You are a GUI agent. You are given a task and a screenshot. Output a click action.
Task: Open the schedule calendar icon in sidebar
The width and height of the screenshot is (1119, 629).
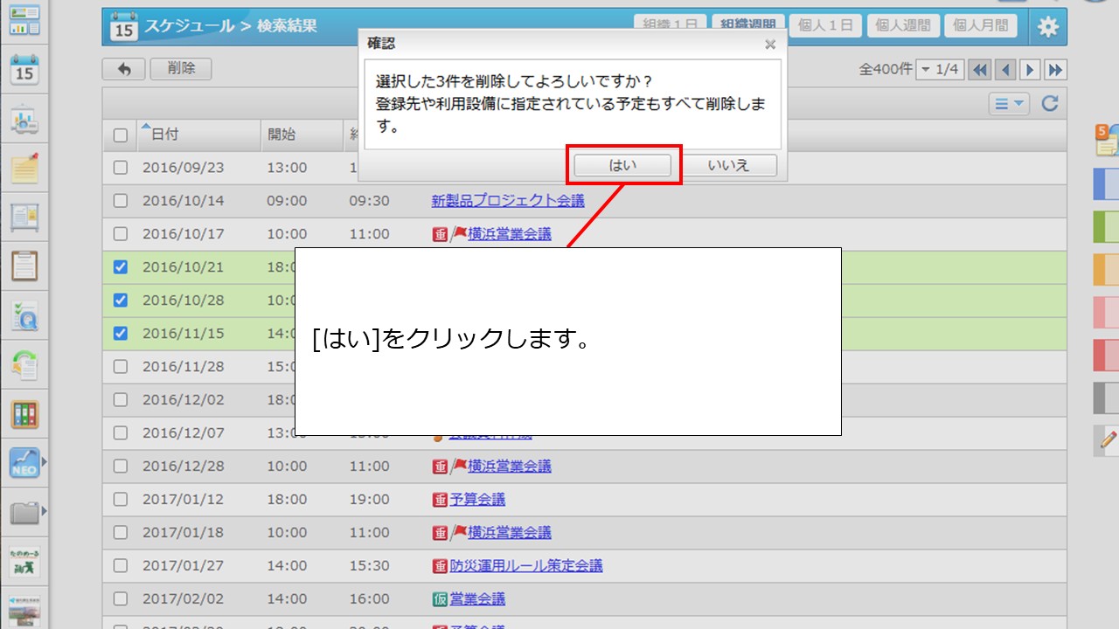pos(24,69)
